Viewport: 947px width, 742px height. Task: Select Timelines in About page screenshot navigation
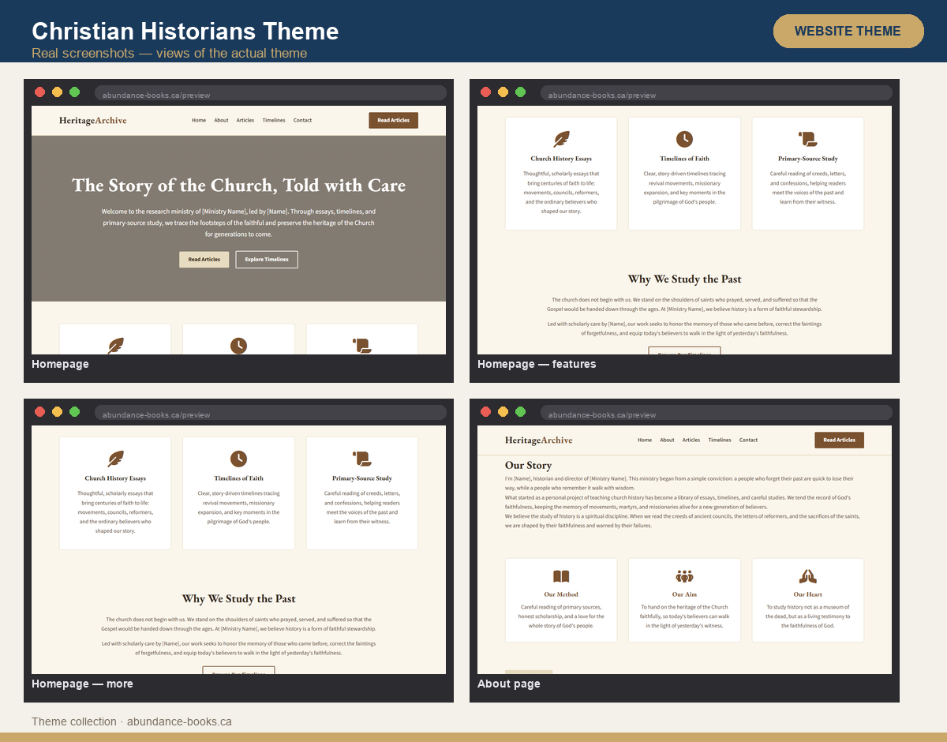pyautogui.click(x=720, y=440)
